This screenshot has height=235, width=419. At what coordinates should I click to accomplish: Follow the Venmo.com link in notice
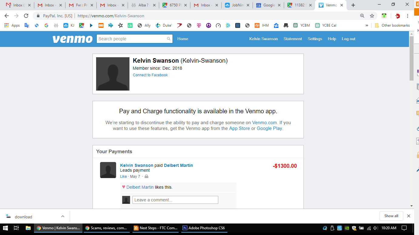point(264,123)
